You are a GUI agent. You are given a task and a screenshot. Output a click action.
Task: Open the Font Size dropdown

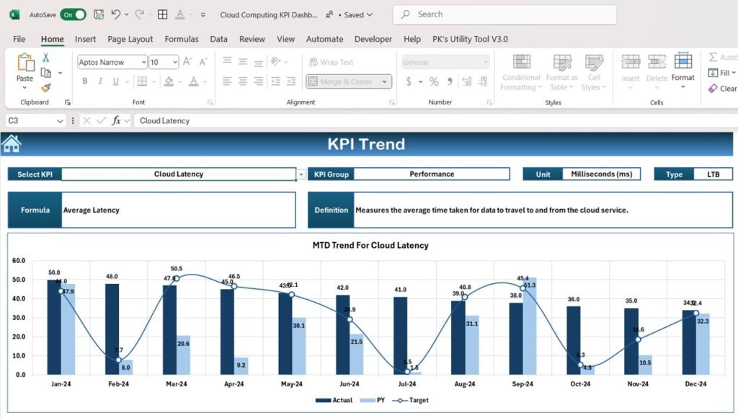pos(175,62)
